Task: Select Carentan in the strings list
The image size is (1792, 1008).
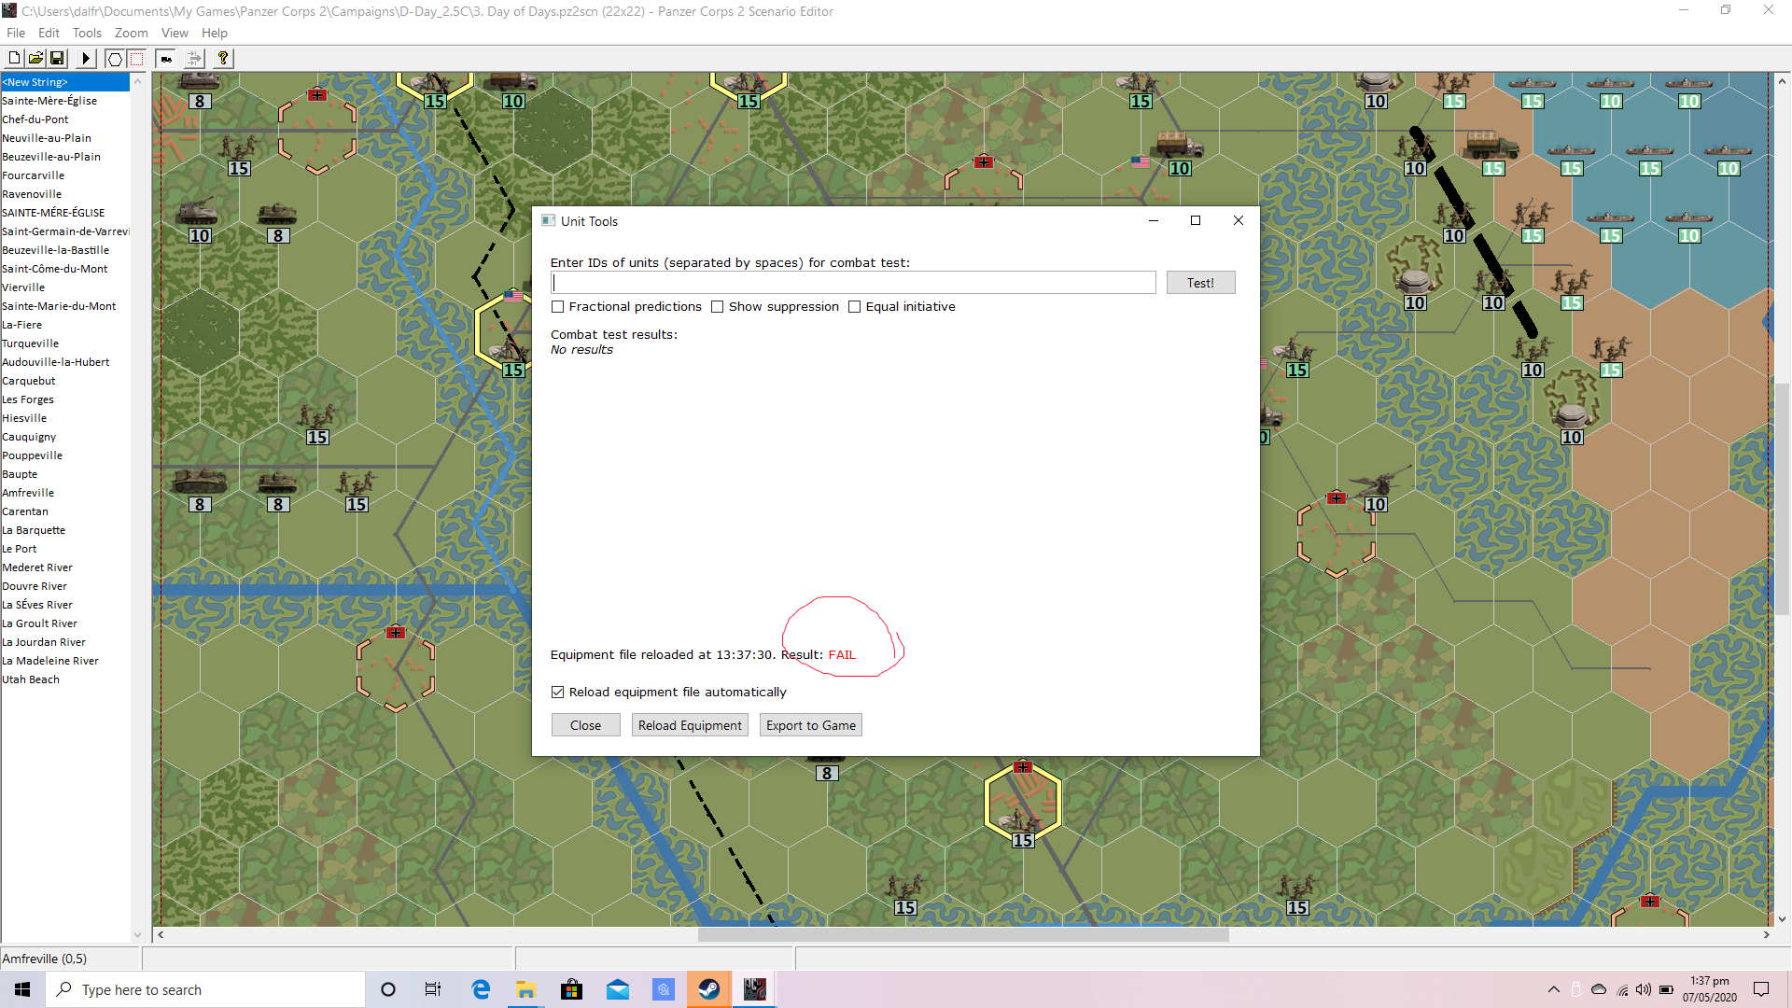Action: pyautogui.click(x=25, y=511)
